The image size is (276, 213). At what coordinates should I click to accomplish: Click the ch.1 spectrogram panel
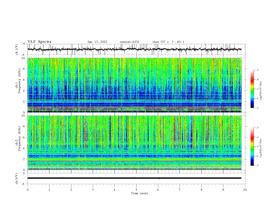134,85
